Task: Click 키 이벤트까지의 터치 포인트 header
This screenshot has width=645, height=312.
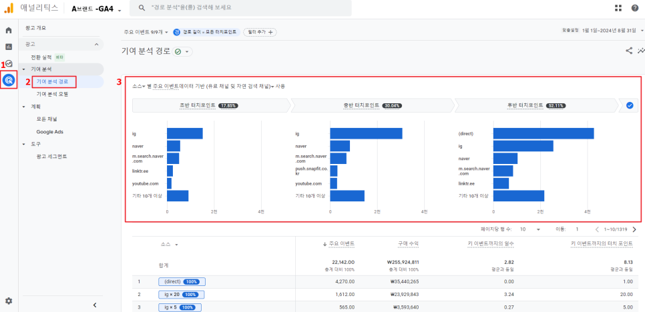Action: 602,244
